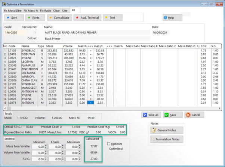Click the Add. Technical button label

(90, 18)
